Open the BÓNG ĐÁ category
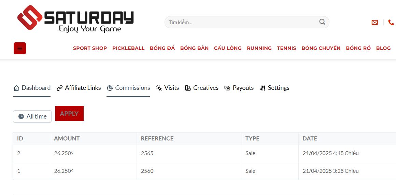This screenshot has width=396, height=195. pos(162,48)
